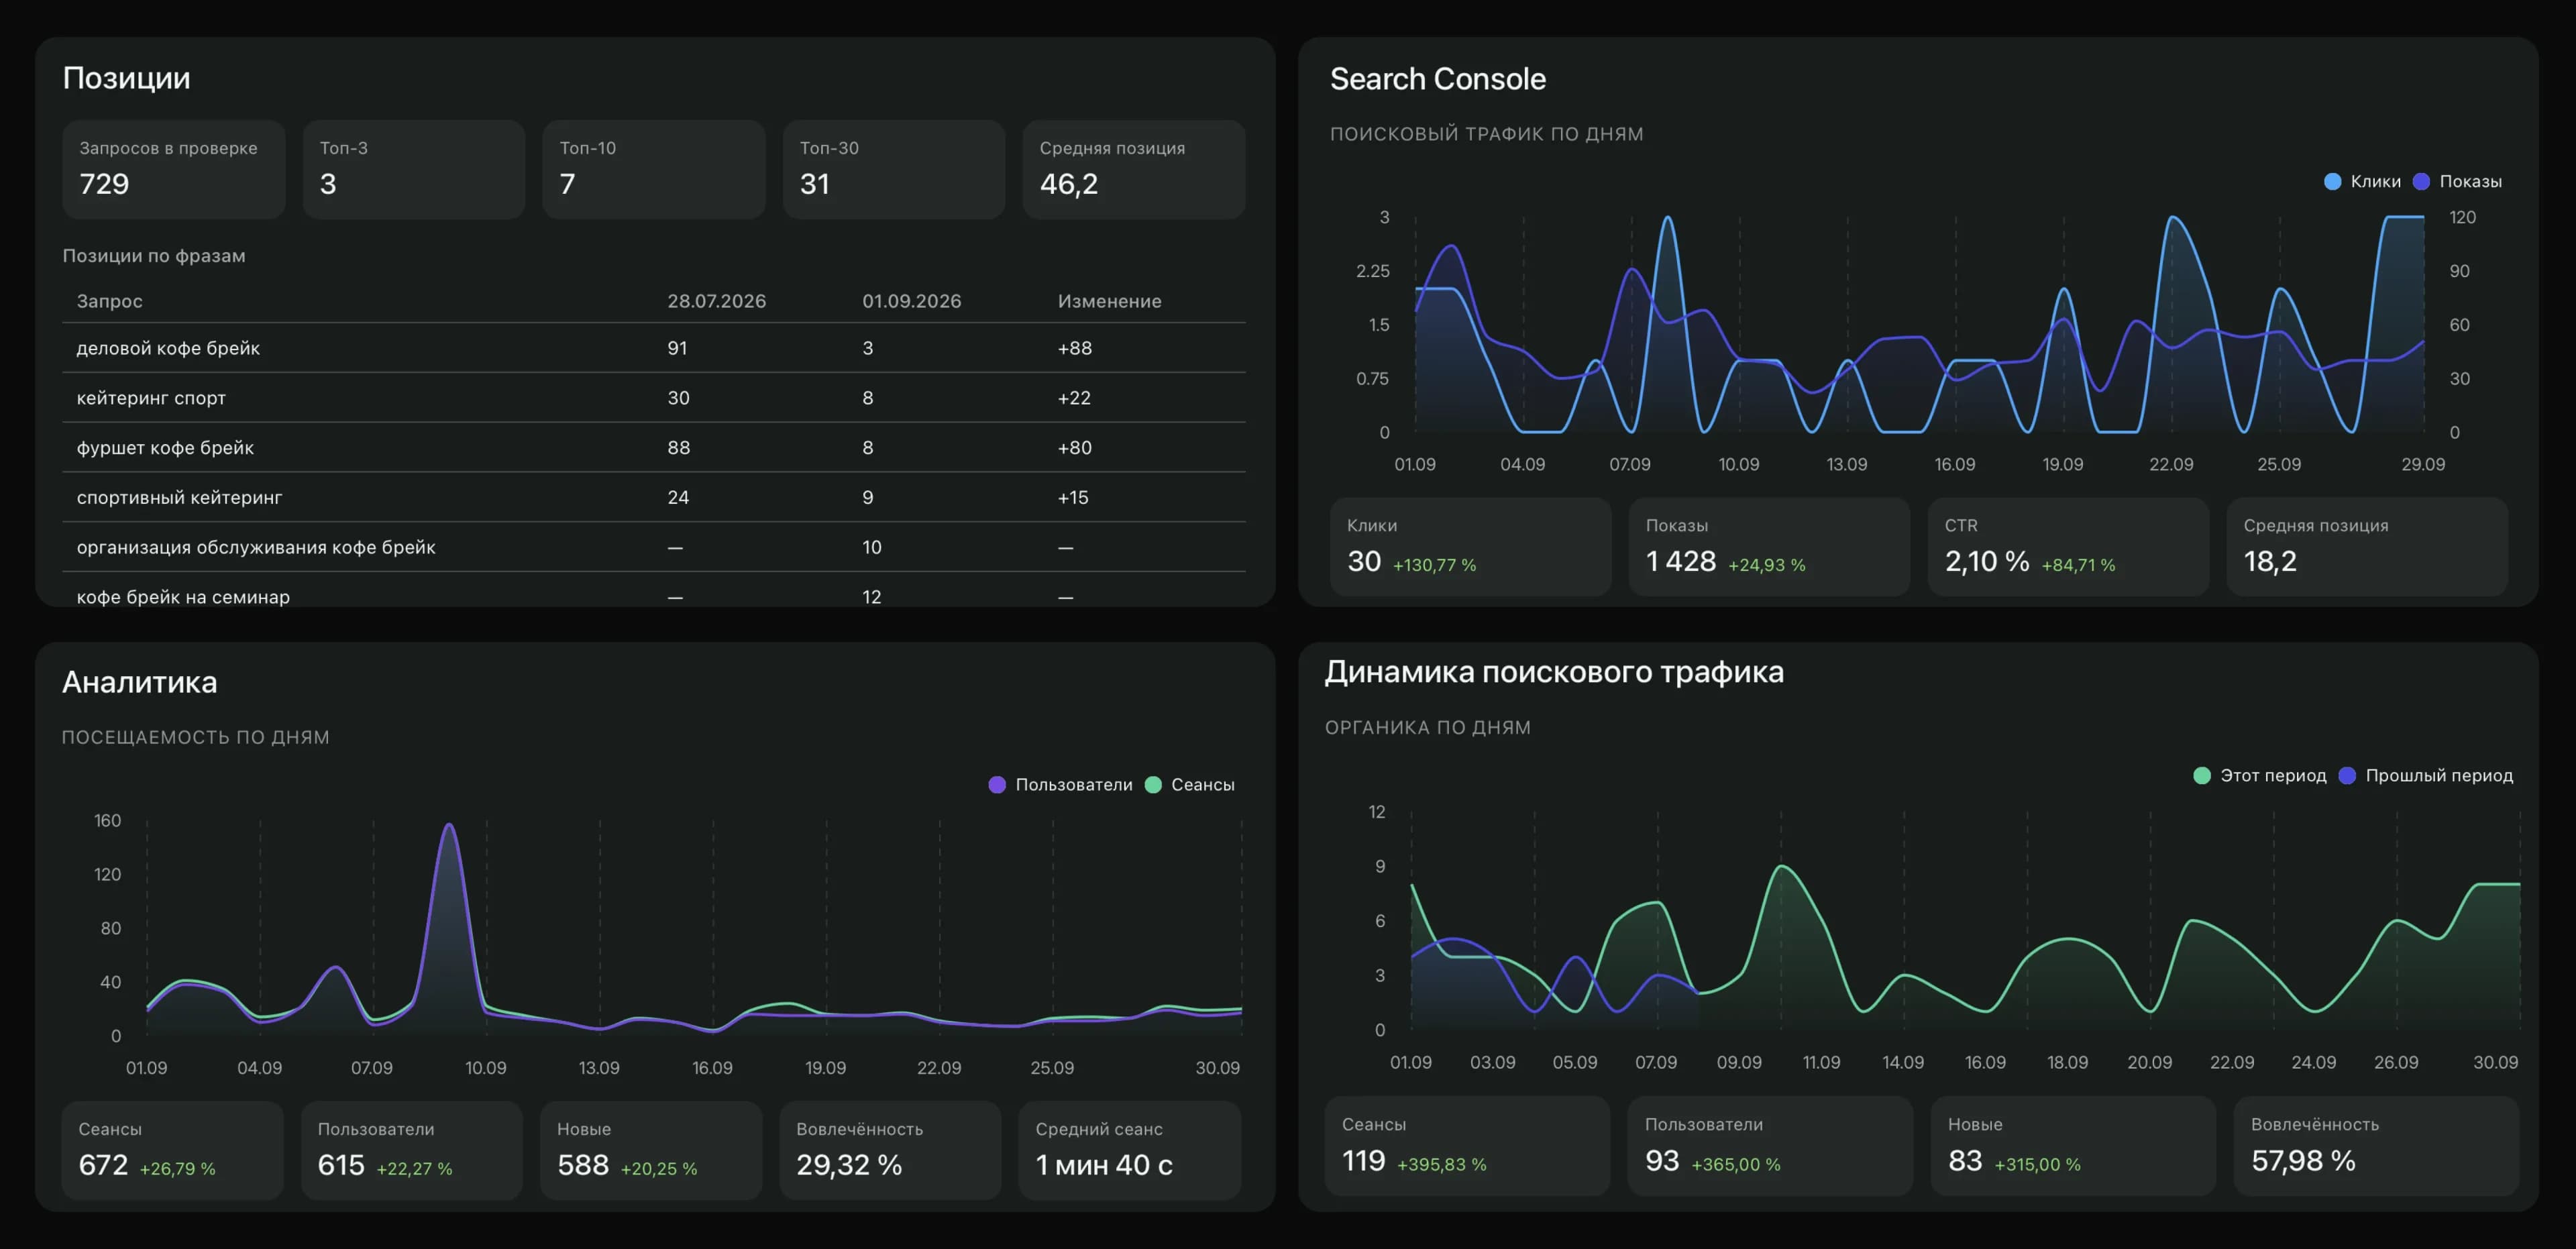2576x1249 pixels.
Task: Click the Сеансы 119 organic card
Action: coord(1468,1146)
